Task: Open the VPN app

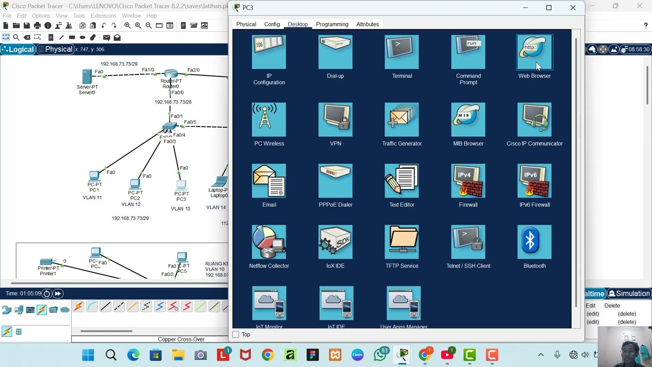Action: pyautogui.click(x=335, y=120)
